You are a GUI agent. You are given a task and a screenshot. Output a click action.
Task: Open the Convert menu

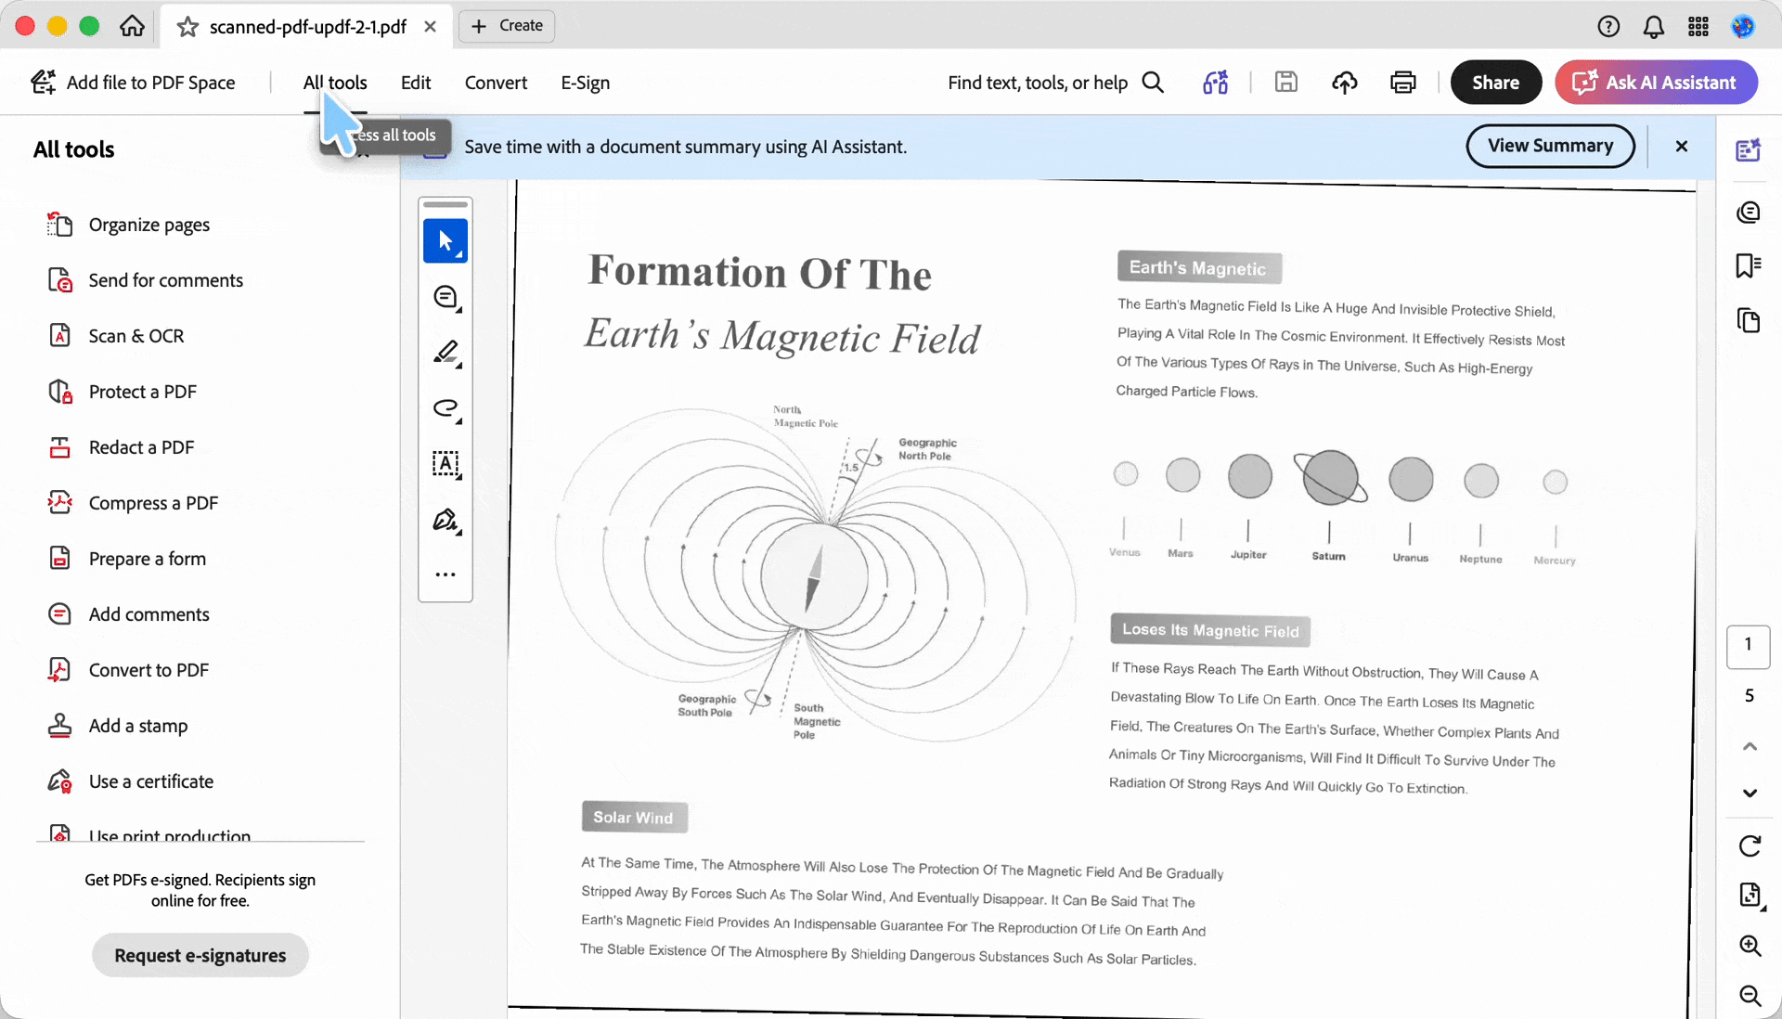coord(496,83)
